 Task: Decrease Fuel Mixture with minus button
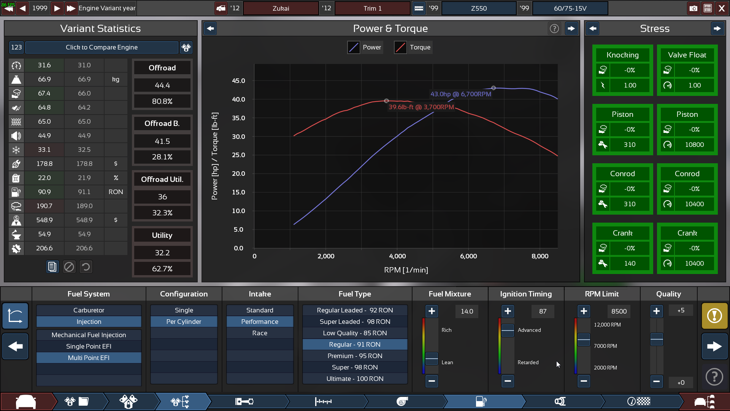(x=432, y=381)
